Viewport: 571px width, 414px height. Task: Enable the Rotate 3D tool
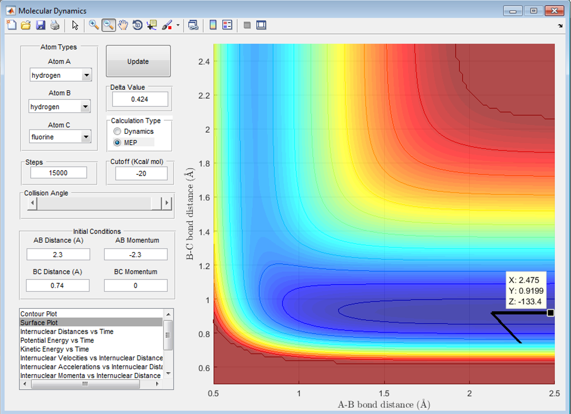coord(137,25)
